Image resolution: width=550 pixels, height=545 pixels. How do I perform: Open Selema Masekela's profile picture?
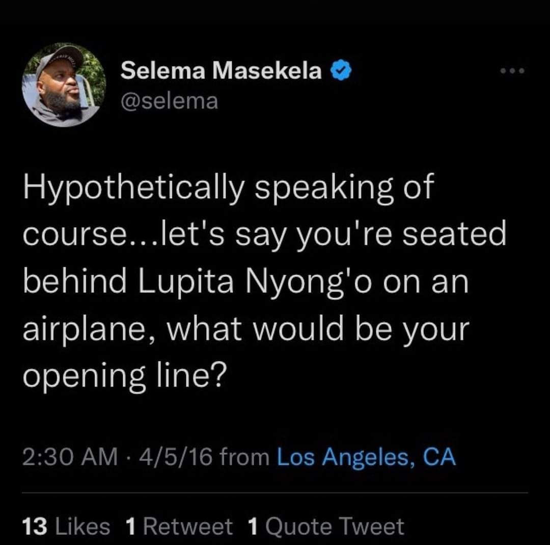[x=64, y=85]
